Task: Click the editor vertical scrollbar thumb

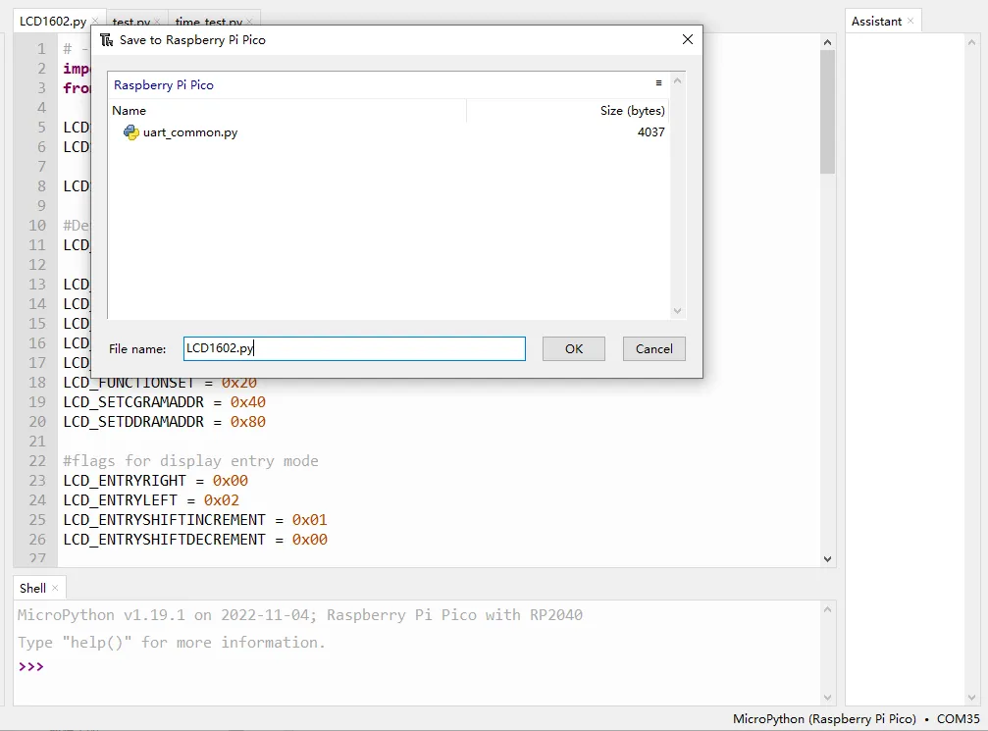Action: tap(827, 111)
